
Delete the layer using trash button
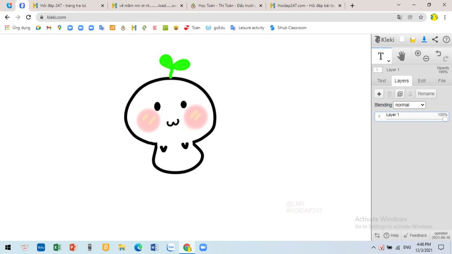pos(389,94)
